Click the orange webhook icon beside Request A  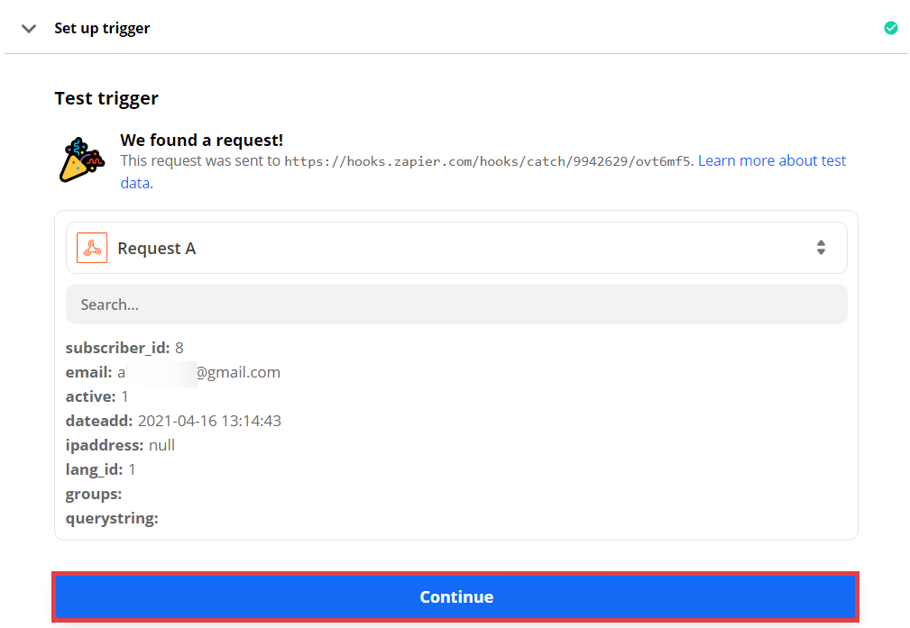(92, 248)
